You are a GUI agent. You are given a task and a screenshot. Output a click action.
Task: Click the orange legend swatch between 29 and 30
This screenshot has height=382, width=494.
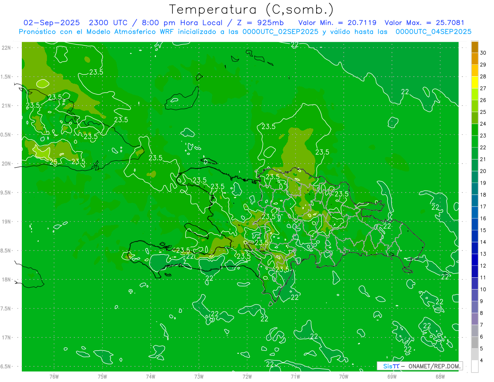tap(475, 59)
